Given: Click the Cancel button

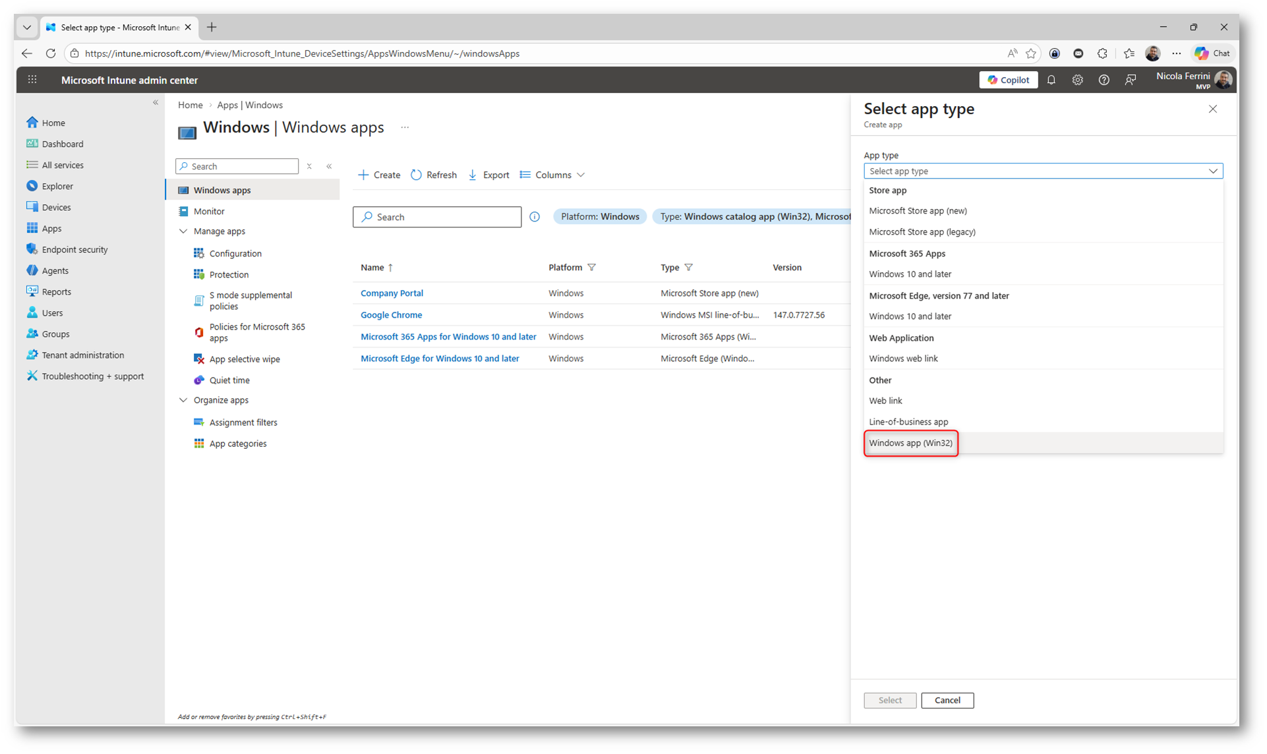Looking at the screenshot, I should click(947, 700).
